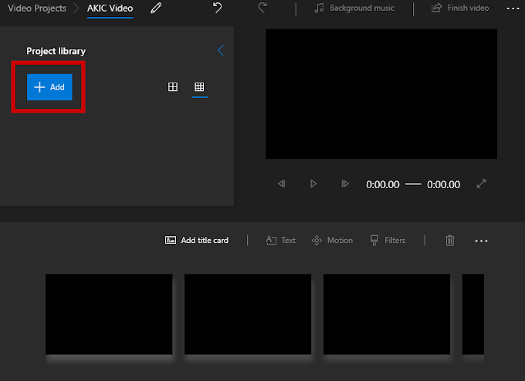Open Filters for the clip
Screen dimensions: 525x381
(388, 241)
